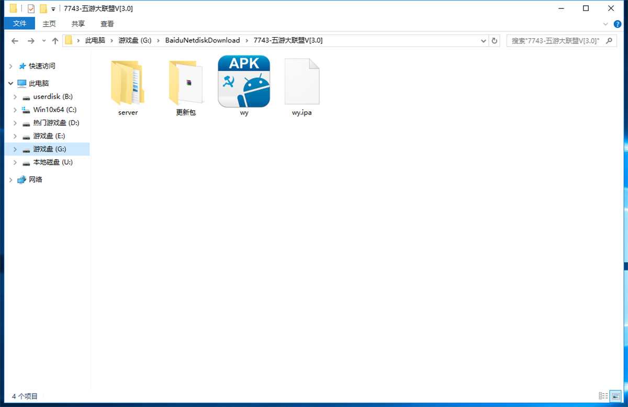
Task: Open the recent locations dropdown arrow
Action: (43, 41)
